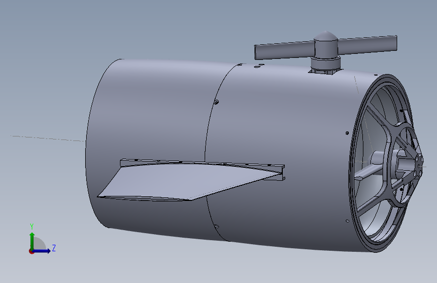Select the flat fin on the cylinder
Viewport: 437px width, 283px height.
coord(191,179)
